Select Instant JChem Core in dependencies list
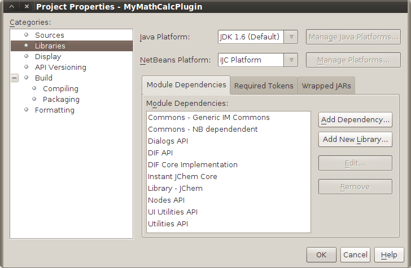Image resolution: width=411 pixels, height=268 pixels. pos(182,177)
